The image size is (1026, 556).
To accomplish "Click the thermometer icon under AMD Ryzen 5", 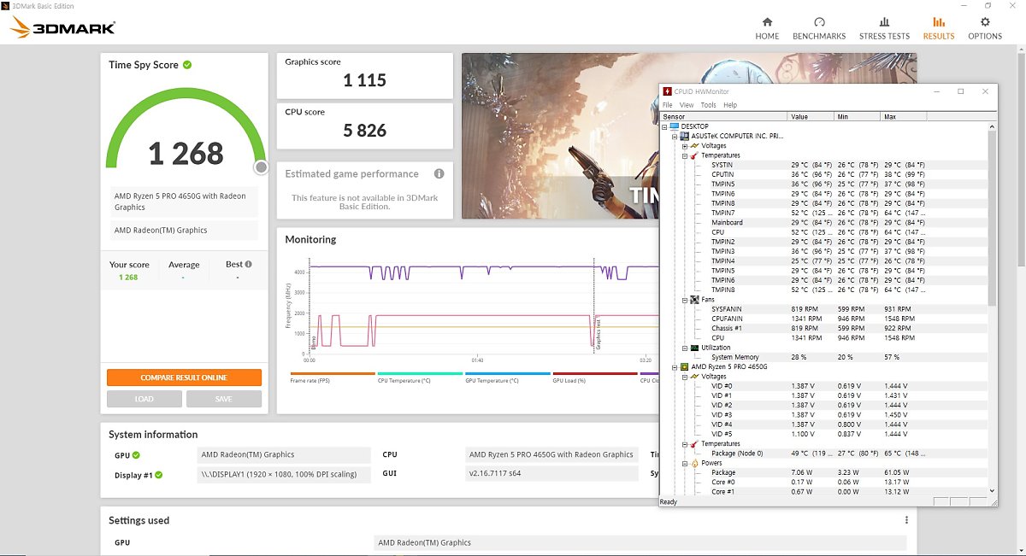I will coord(694,444).
